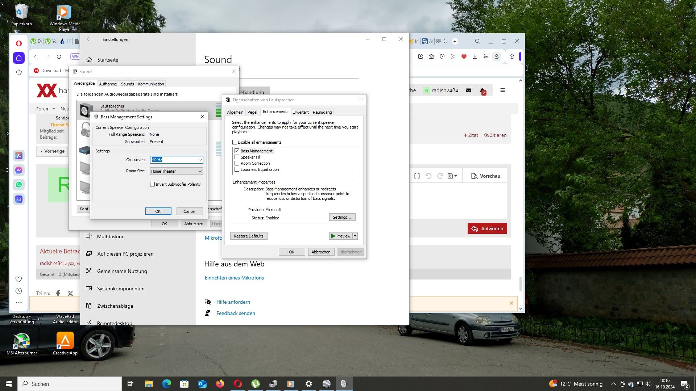
Task: Launch Firefox from the taskbar
Action: [x=220, y=384]
